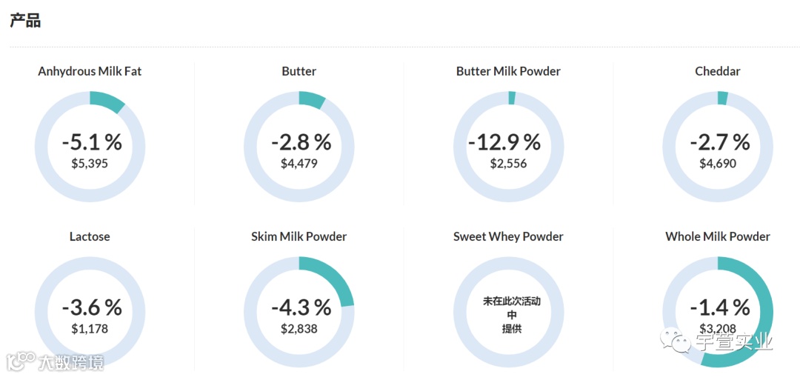Open the Butter Milk Powder donut chart
This screenshot has height=377, width=800.
(x=509, y=147)
